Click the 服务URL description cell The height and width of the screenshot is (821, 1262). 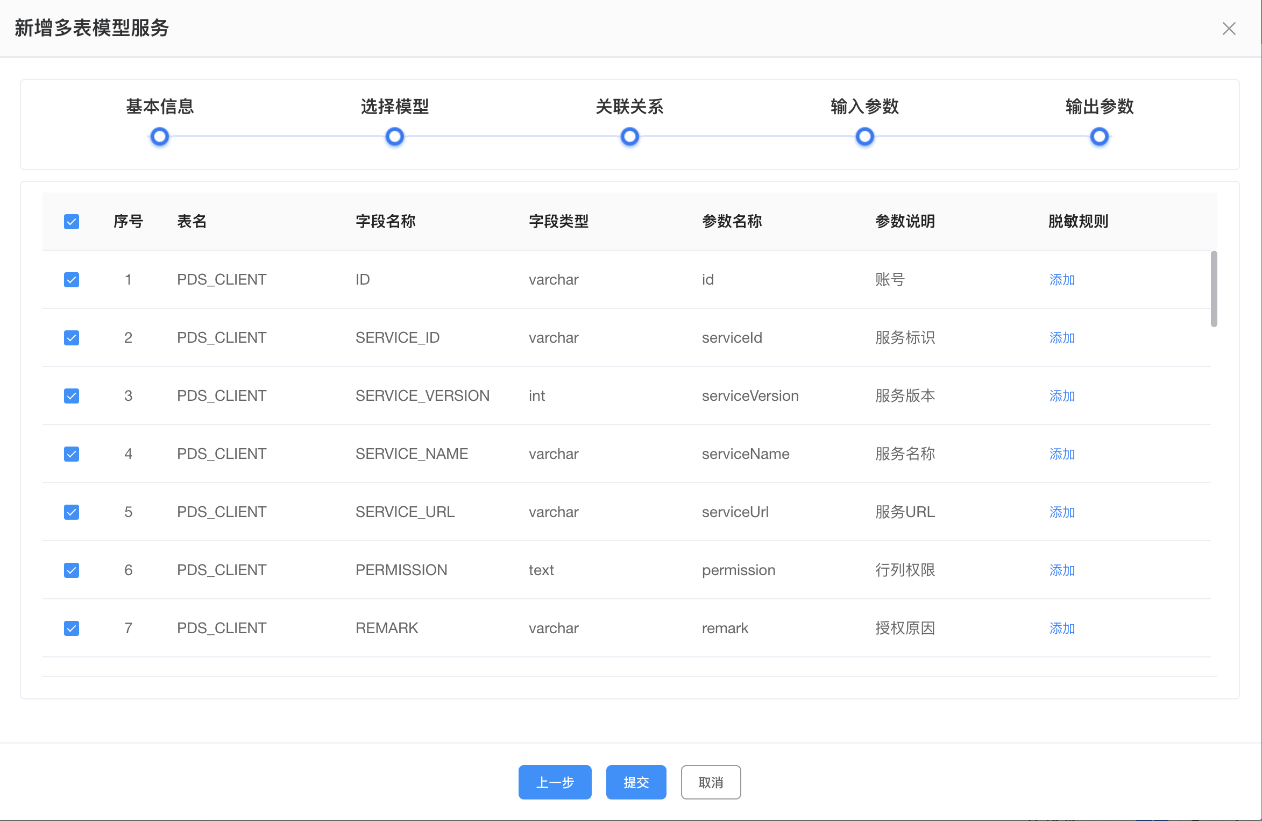(905, 512)
